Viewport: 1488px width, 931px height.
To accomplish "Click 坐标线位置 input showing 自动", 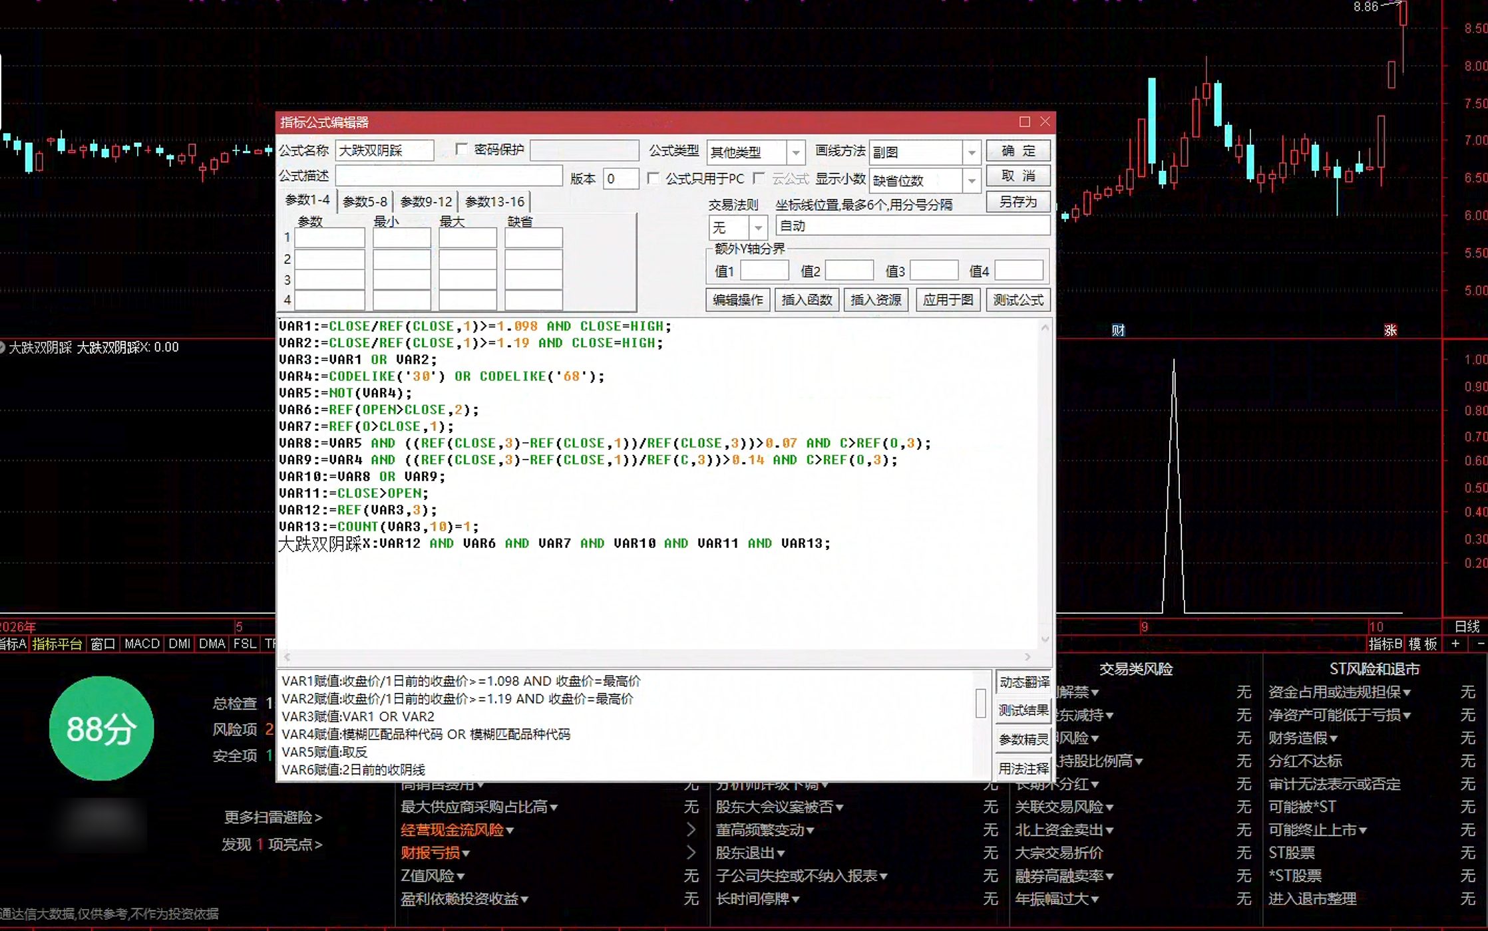I will tap(912, 226).
